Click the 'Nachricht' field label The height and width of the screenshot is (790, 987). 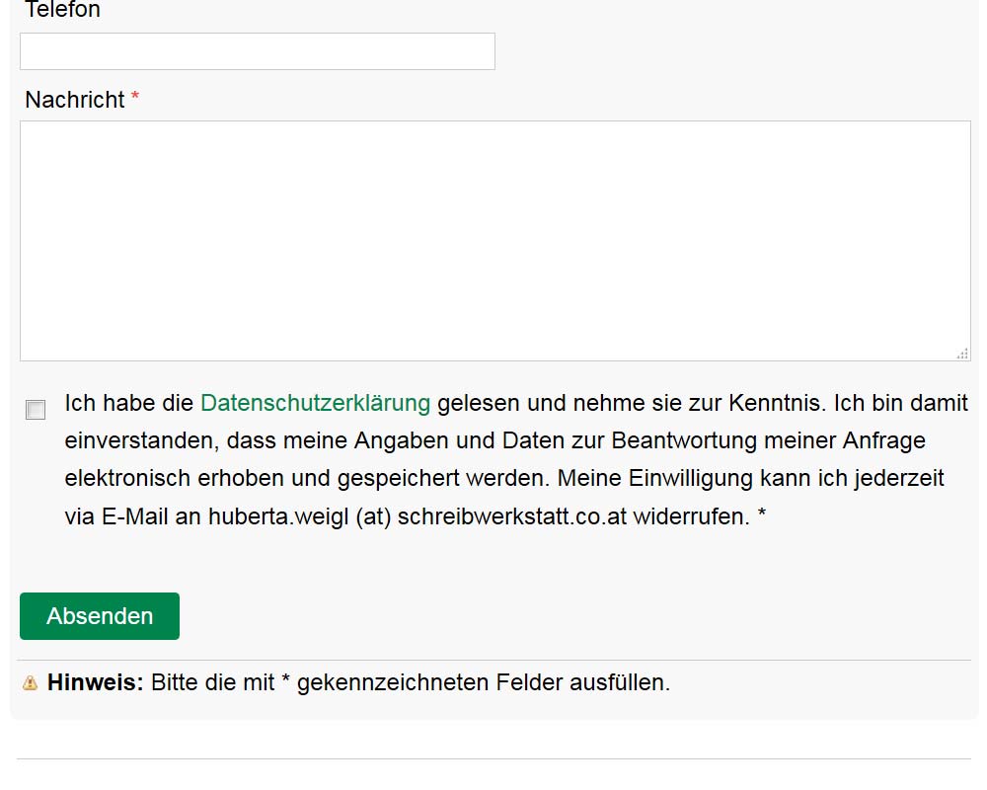coord(75,100)
